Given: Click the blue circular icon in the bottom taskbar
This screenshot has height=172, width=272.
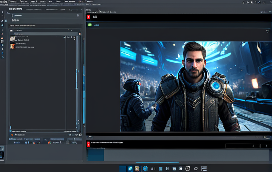Looking at the screenshot, I should click(x=145, y=168).
